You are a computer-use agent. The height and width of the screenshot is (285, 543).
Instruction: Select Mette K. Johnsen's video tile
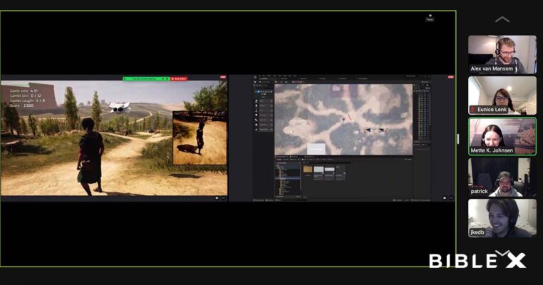[502, 136]
